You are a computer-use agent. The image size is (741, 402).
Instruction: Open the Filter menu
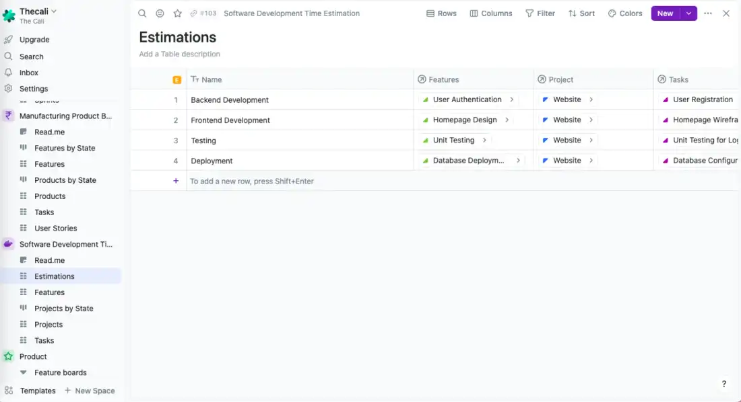click(x=540, y=13)
